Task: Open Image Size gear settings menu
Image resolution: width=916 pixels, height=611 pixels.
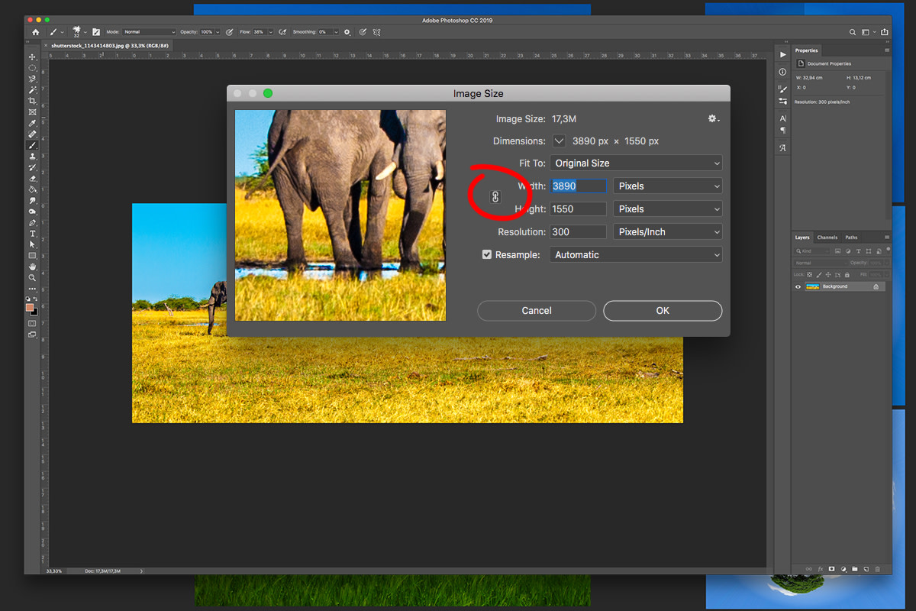Action: (x=713, y=118)
